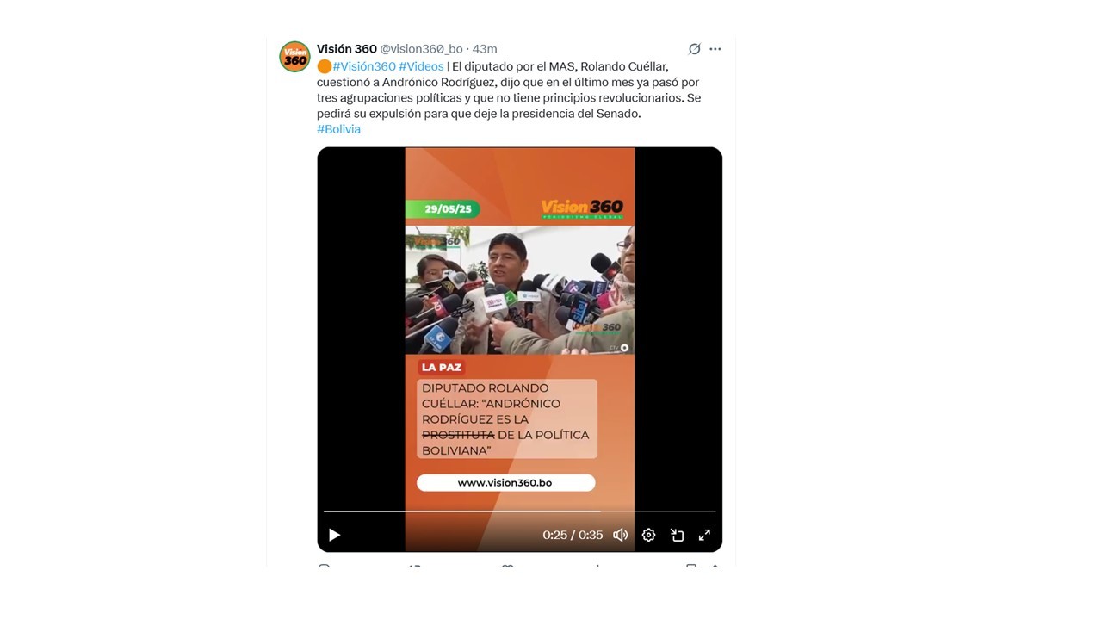Click the Visión 360 profile avatar
This screenshot has width=1102, height=620.
295,57
